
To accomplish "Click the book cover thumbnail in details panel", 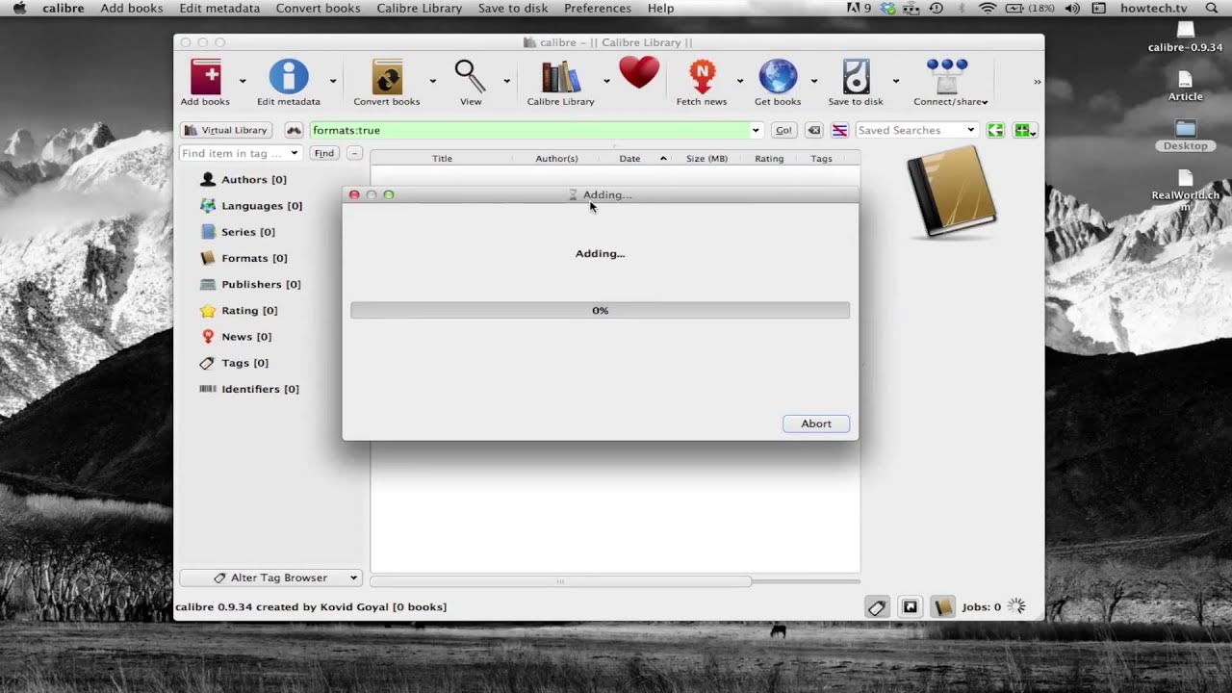I will (x=953, y=192).
